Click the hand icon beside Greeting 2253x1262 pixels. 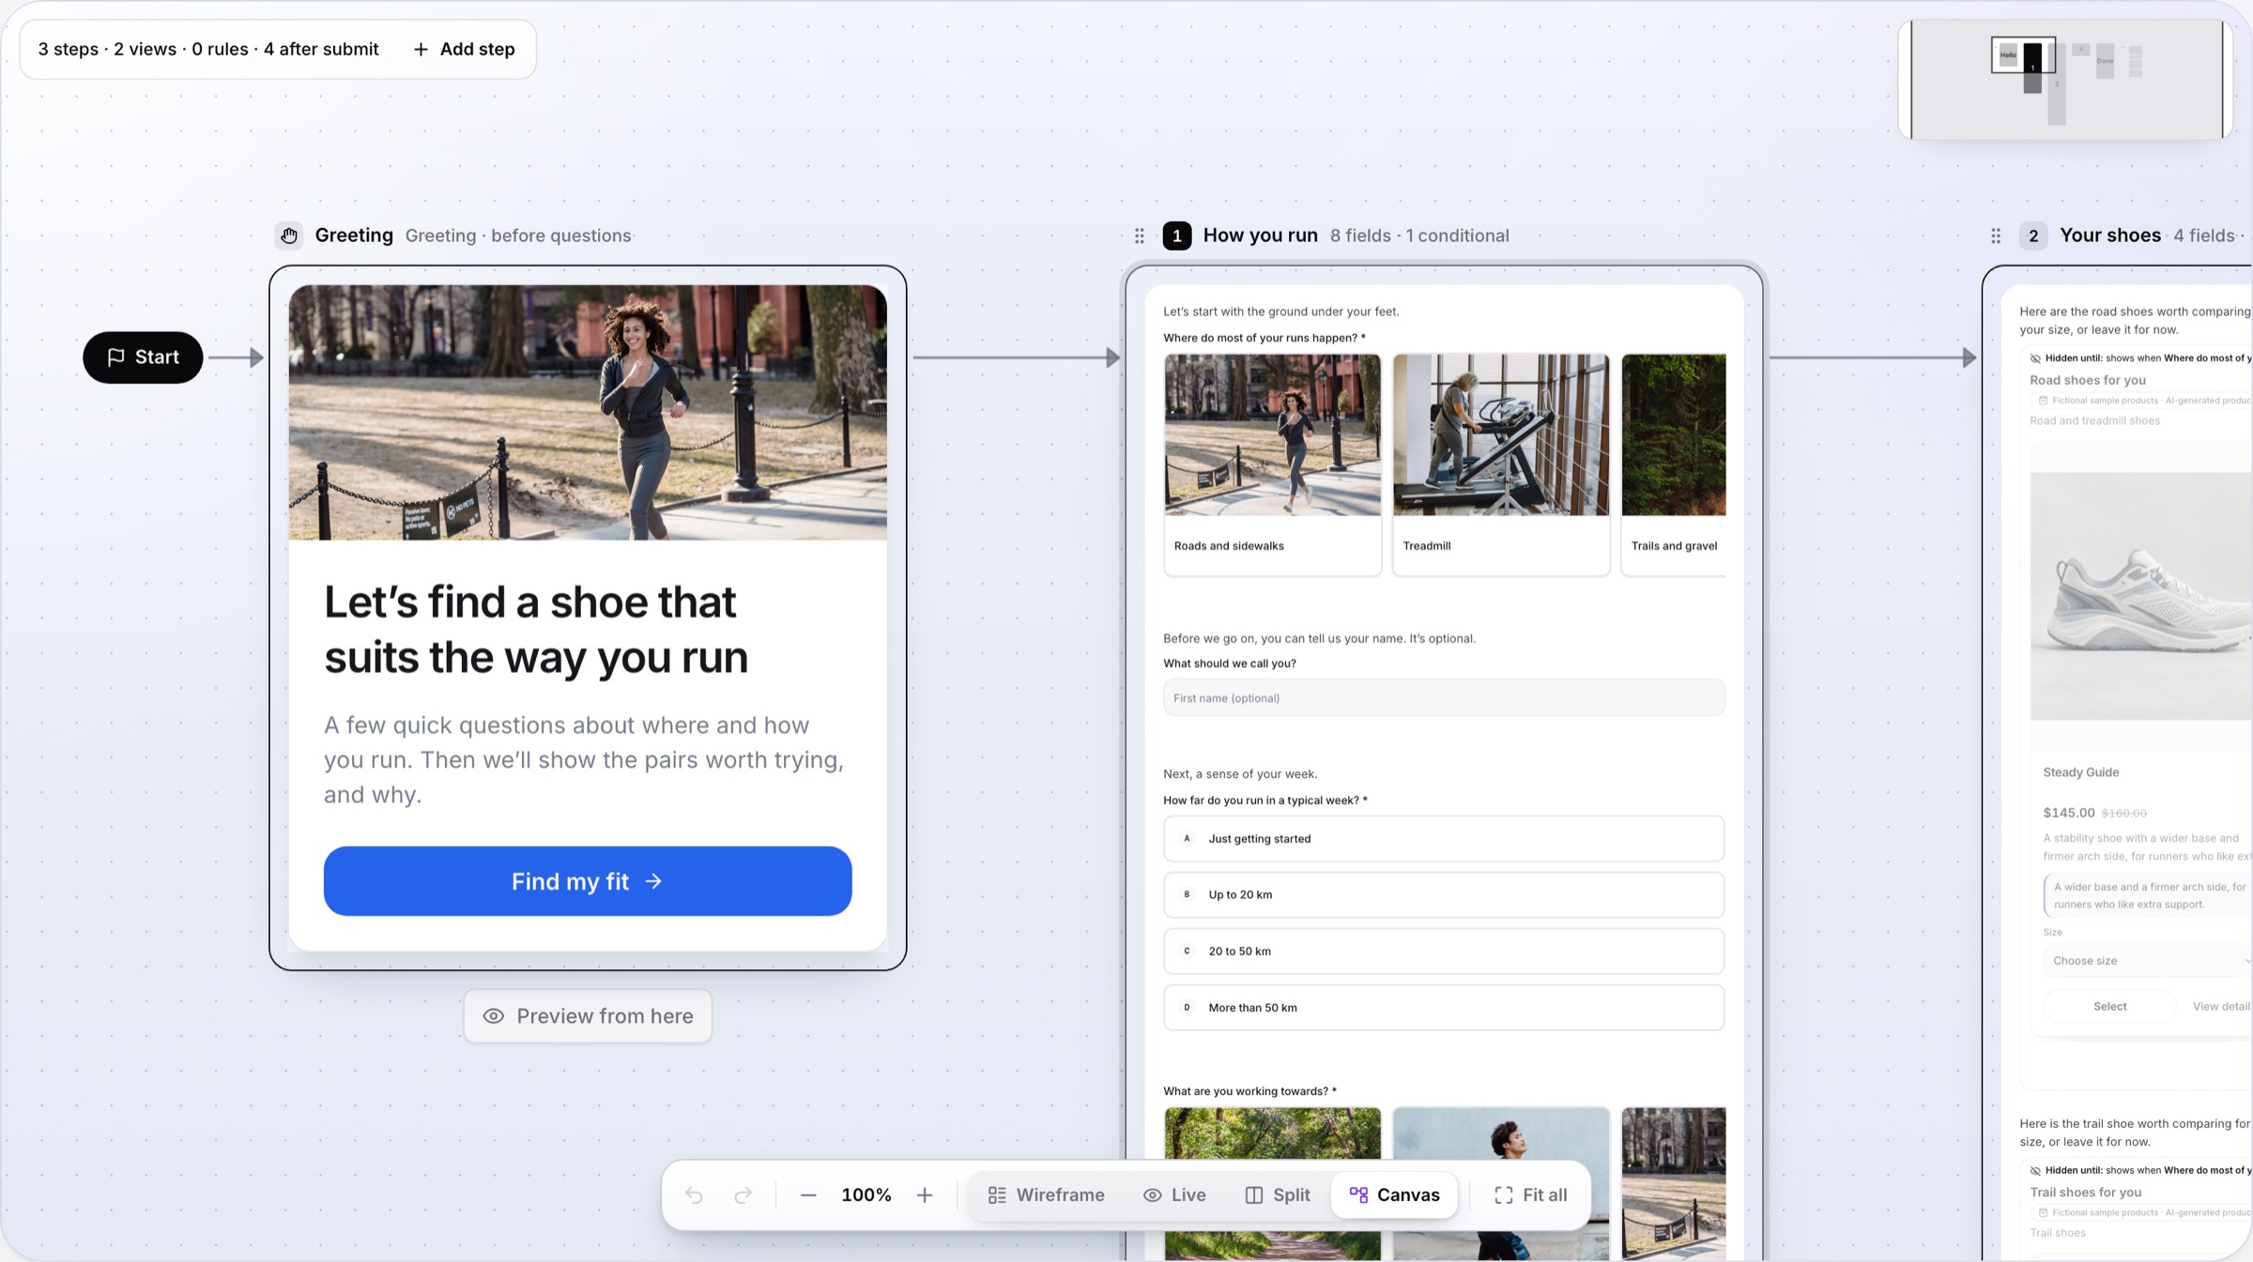click(x=289, y=236)
